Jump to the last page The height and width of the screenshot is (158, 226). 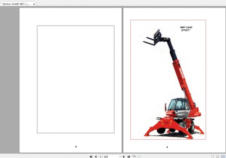[x=129, y=156]
